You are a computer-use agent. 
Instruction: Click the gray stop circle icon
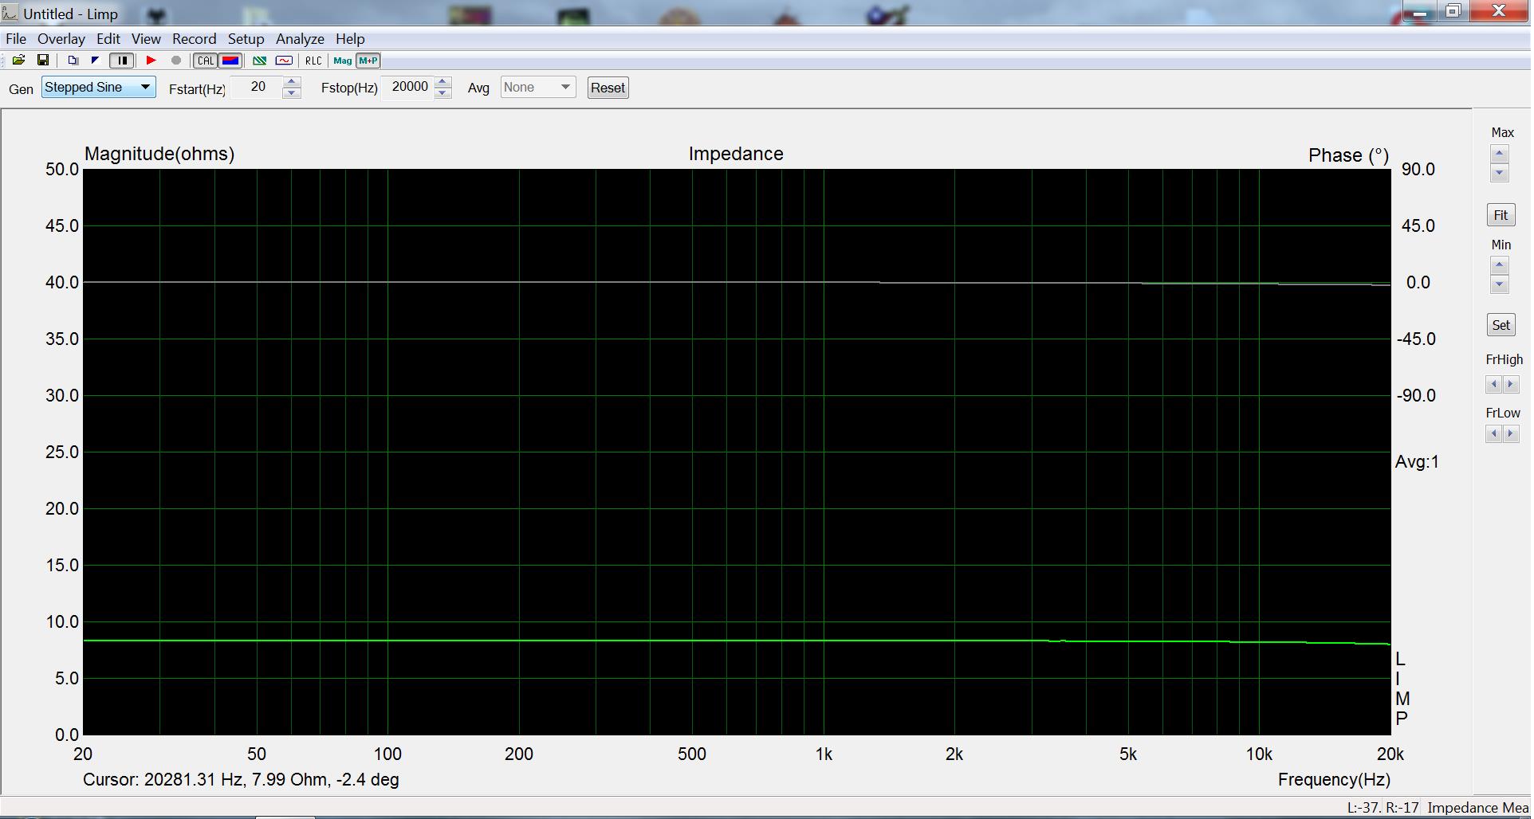click(176, 61)
